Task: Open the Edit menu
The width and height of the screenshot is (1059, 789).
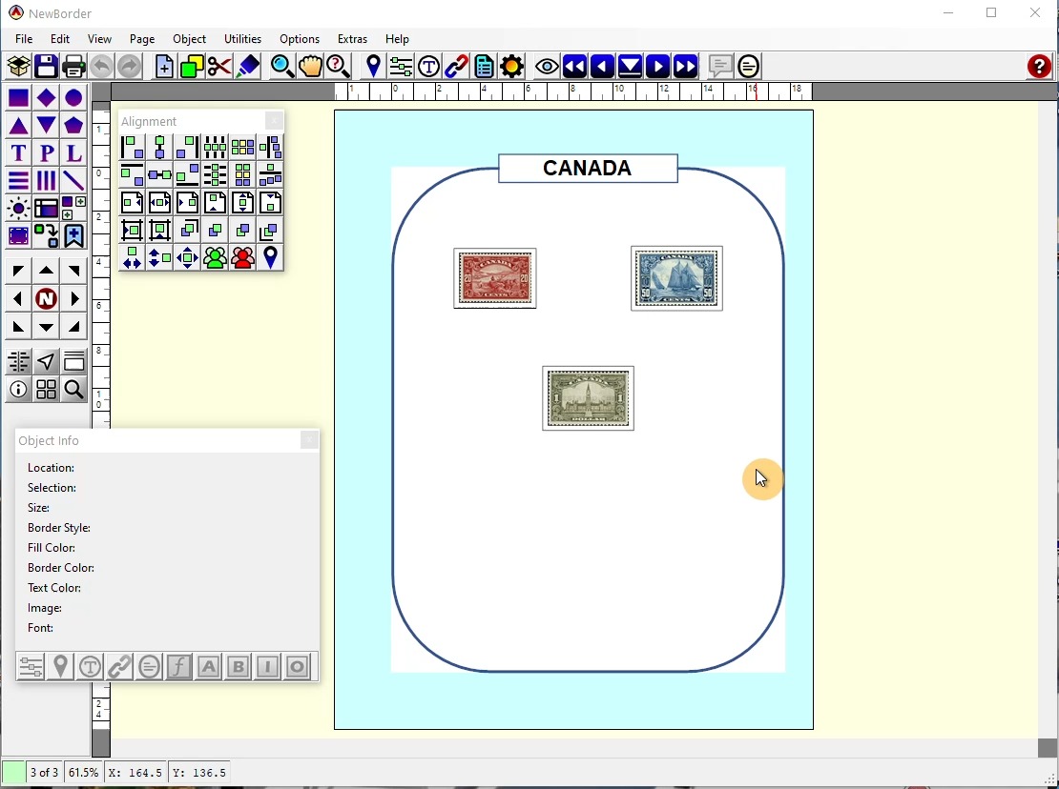Action: [x=60, y=39]
